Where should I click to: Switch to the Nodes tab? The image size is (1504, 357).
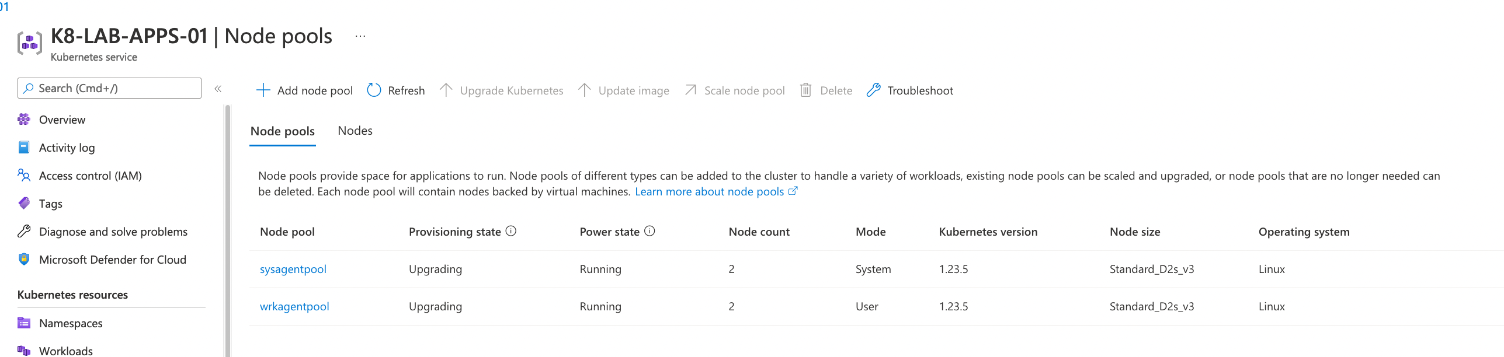click(355, 131)
